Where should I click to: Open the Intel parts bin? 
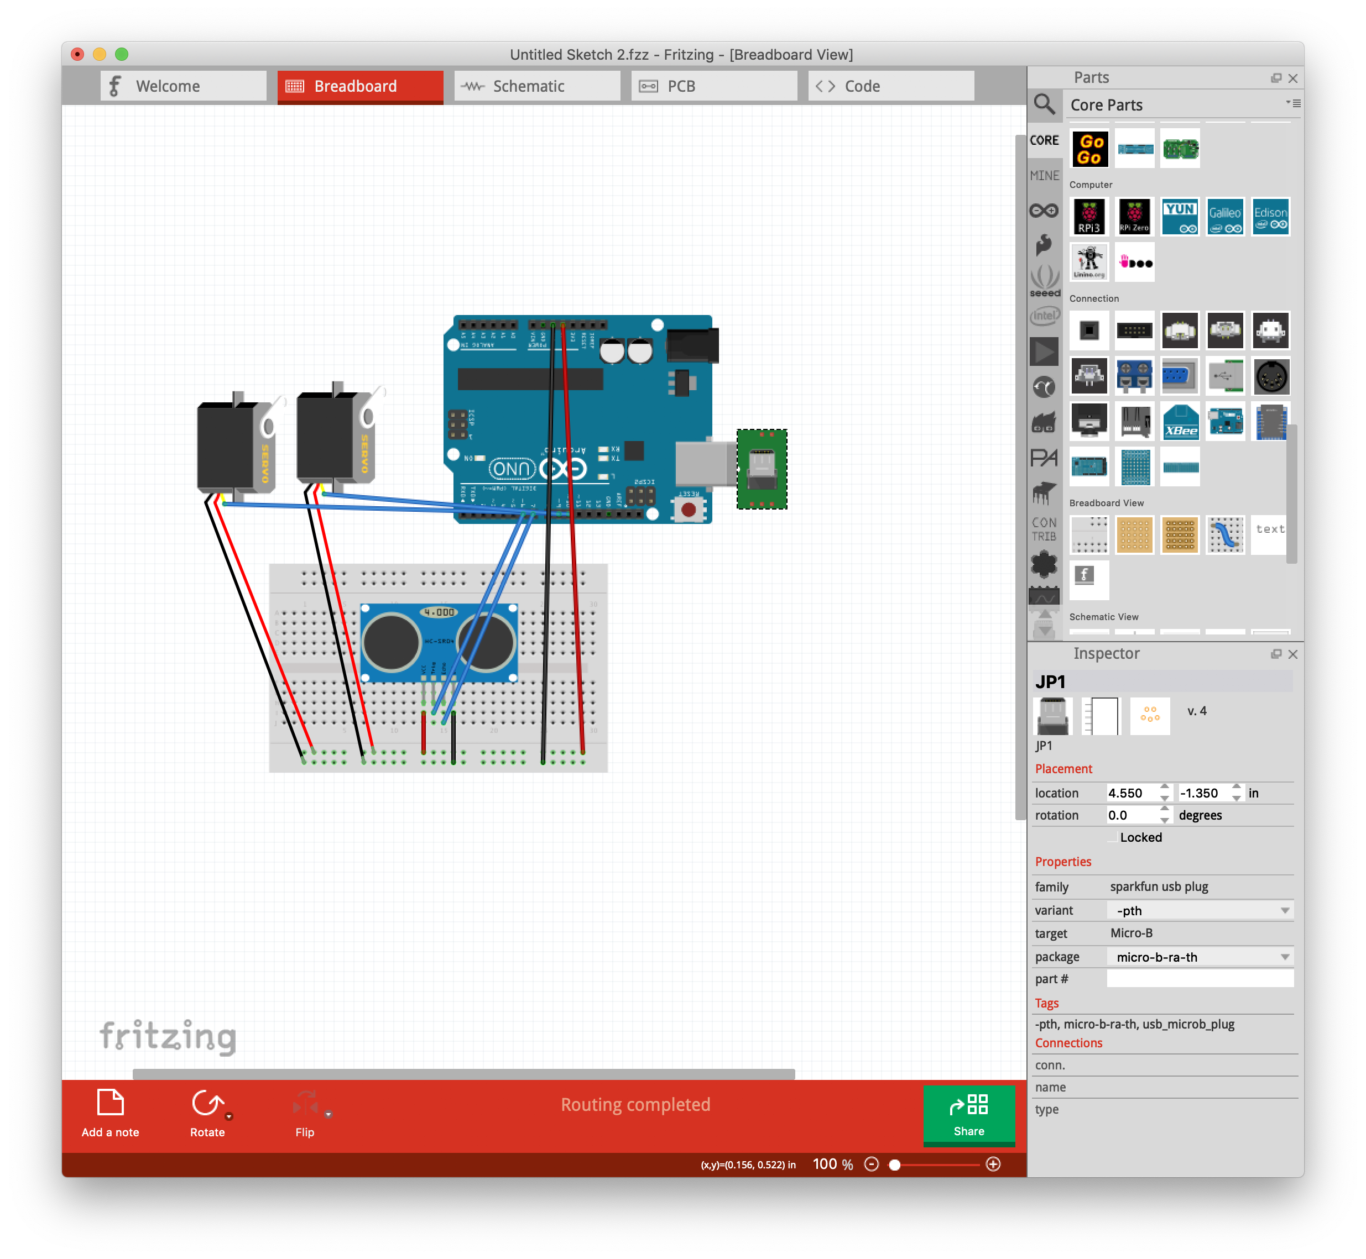1044,316
